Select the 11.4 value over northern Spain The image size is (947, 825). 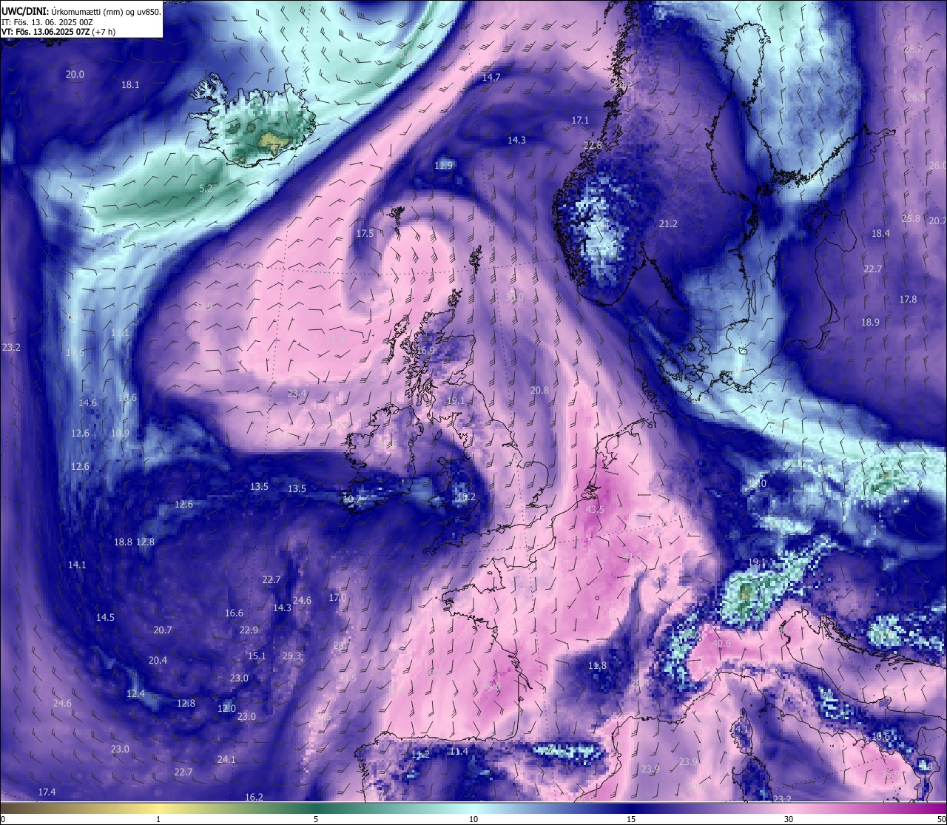click(x=459, y=752)
